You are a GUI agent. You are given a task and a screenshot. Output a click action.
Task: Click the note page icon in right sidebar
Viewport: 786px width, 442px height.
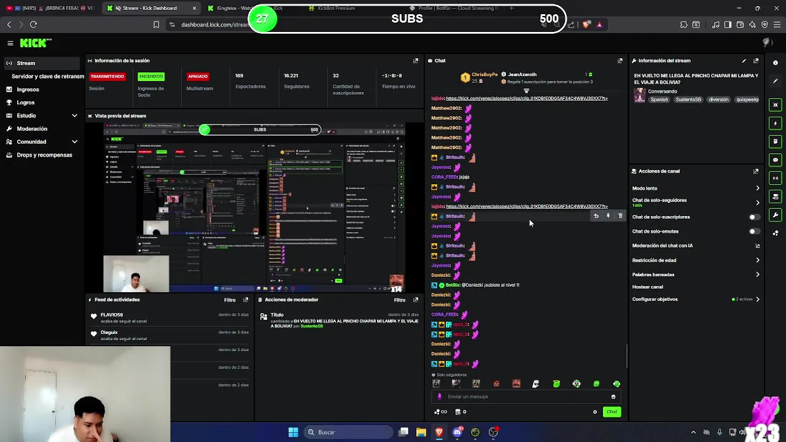776,141
